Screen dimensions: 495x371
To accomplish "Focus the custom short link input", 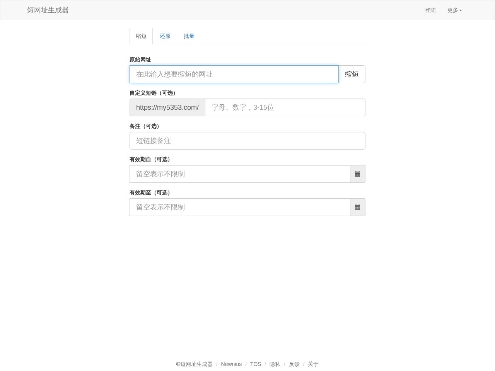I will (285, 107).
